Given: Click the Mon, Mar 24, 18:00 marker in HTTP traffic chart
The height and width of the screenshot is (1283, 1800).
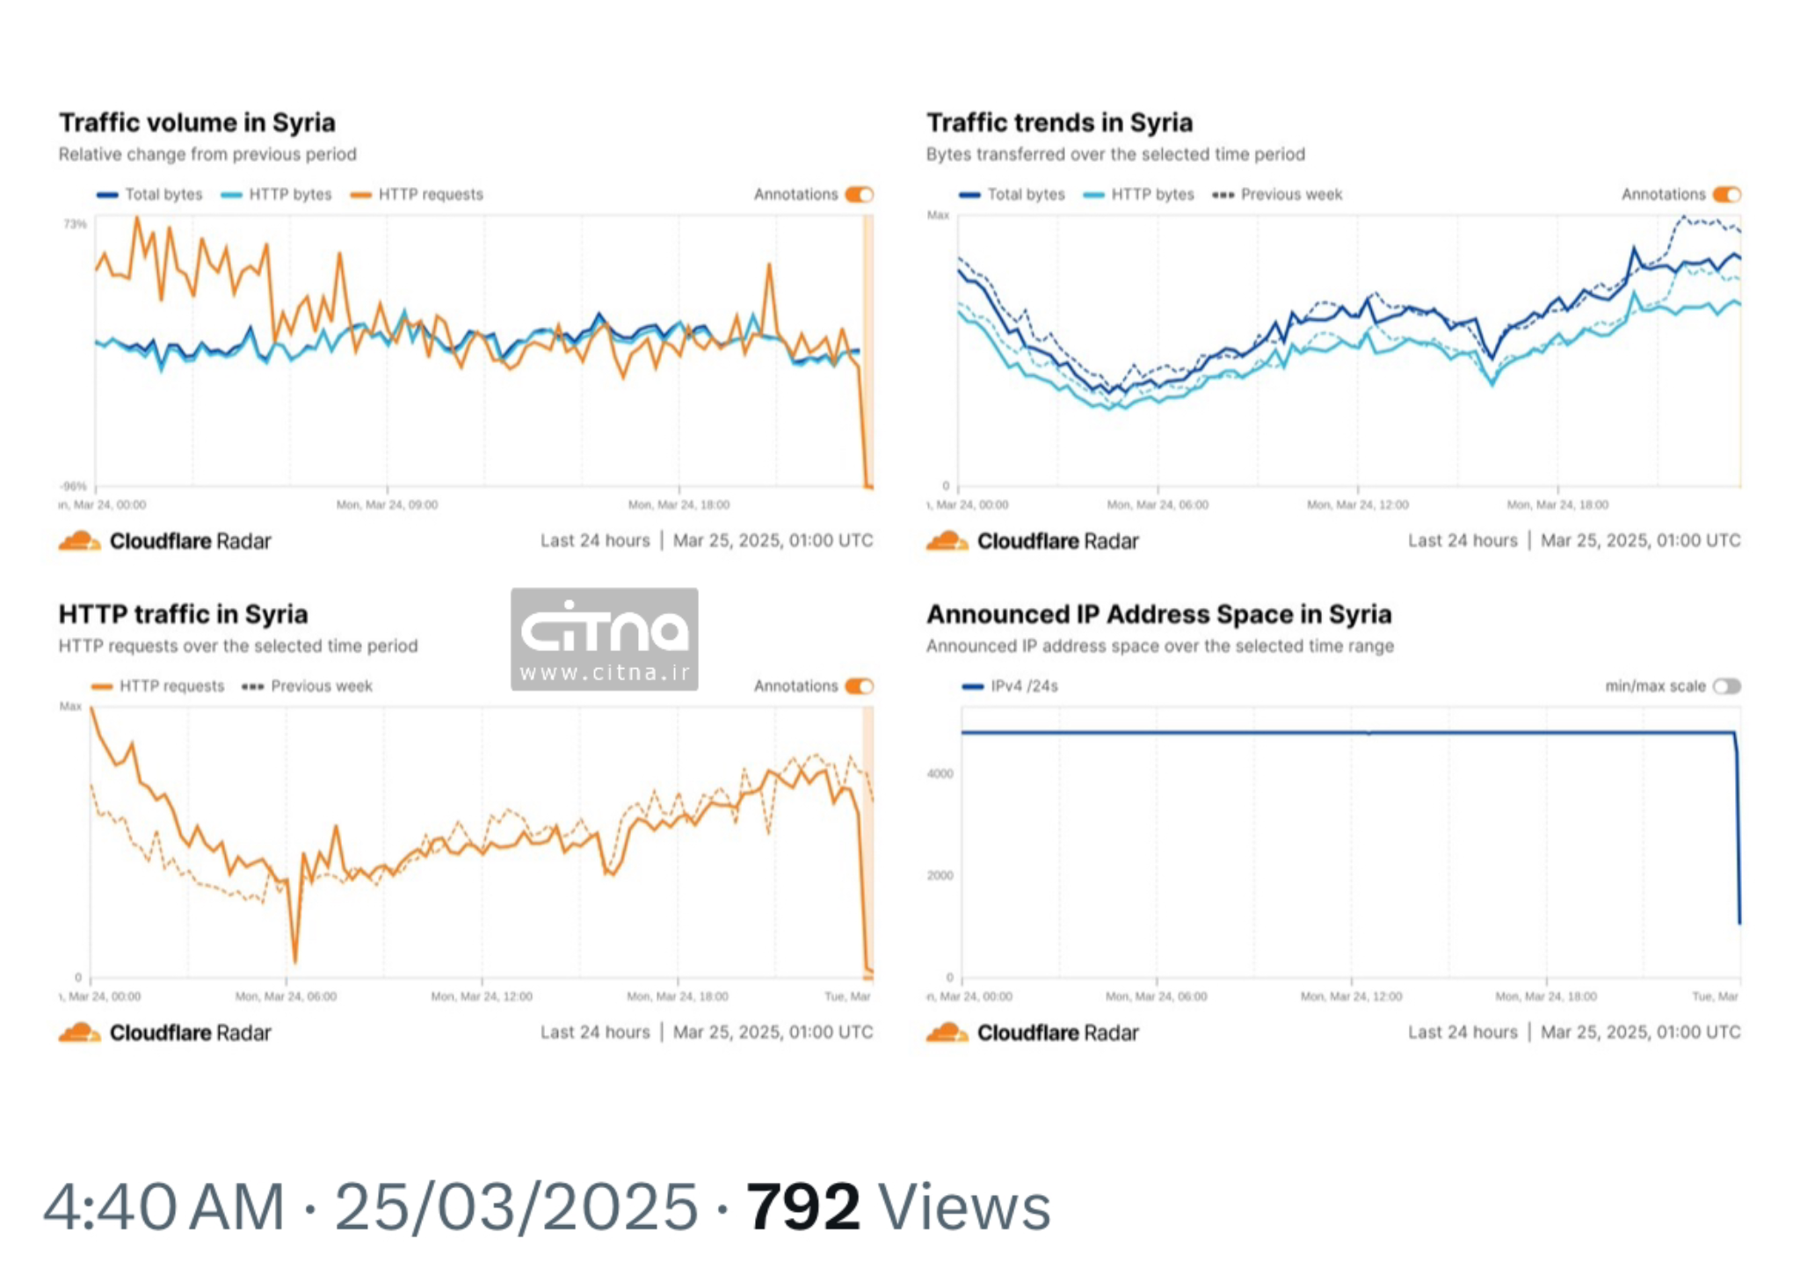Looking at the screenshot, I should point(678,996).
